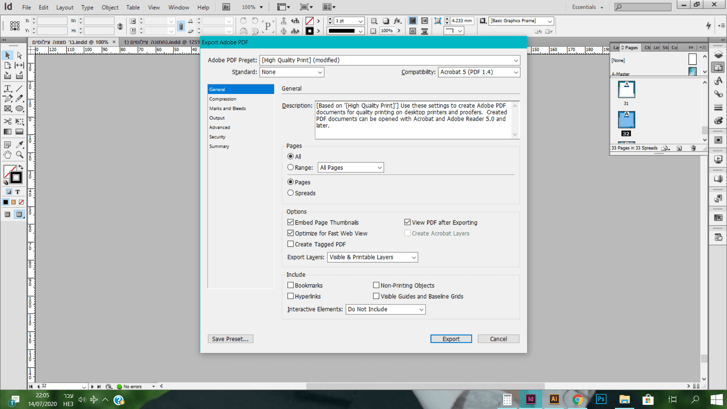727x409 pixels.
Task: Expand the Adobe PDF Preset dropdown
Action: click(516, 60)
